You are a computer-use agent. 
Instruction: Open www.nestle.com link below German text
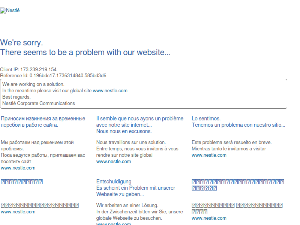point(114,223)
